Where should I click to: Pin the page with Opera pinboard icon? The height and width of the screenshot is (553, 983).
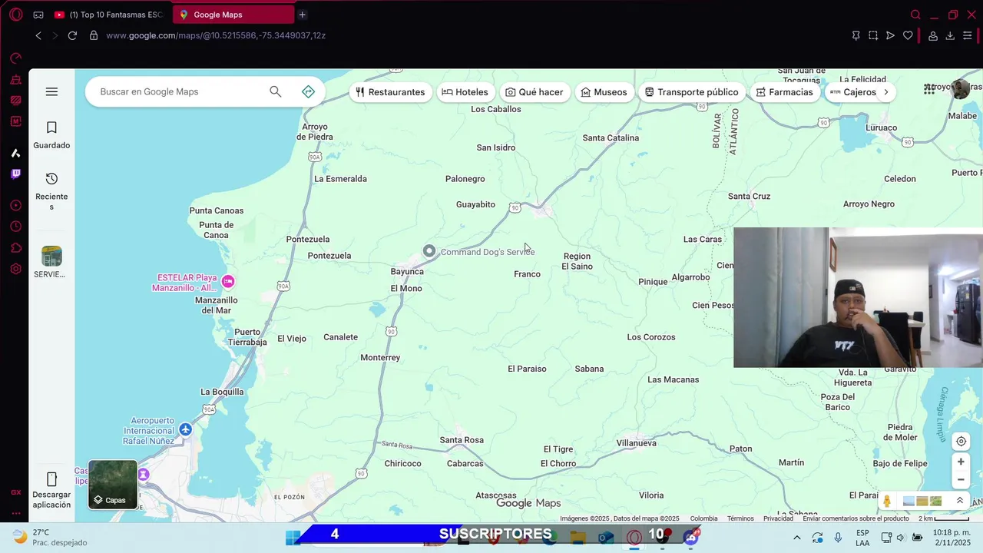[x=856, y=35]
